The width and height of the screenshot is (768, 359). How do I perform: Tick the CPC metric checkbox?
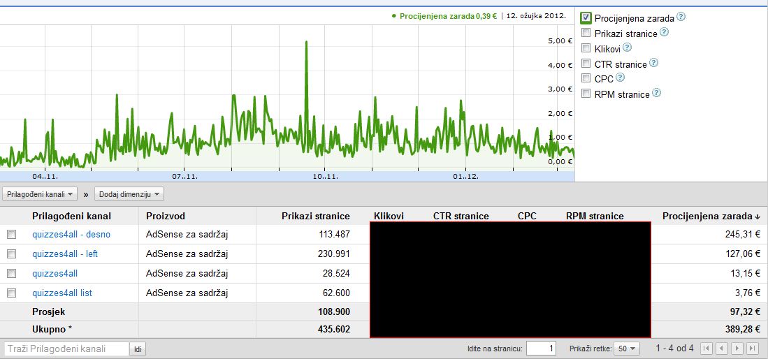(x=586, y=78)
